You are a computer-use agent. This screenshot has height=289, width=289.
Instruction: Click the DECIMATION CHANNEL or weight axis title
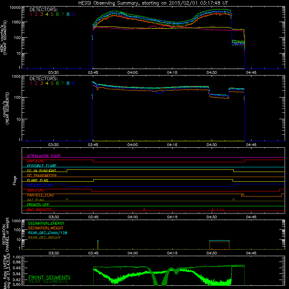[x=5, y=235]
